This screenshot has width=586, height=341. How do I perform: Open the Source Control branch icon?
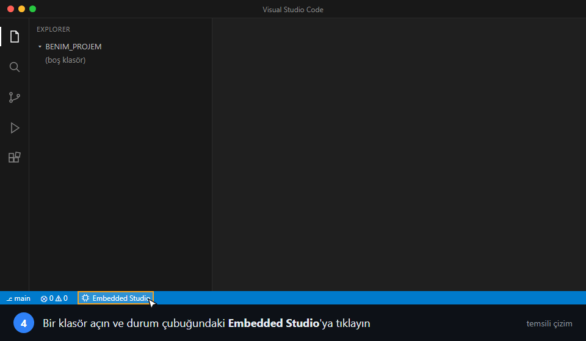tap(15, 97)
